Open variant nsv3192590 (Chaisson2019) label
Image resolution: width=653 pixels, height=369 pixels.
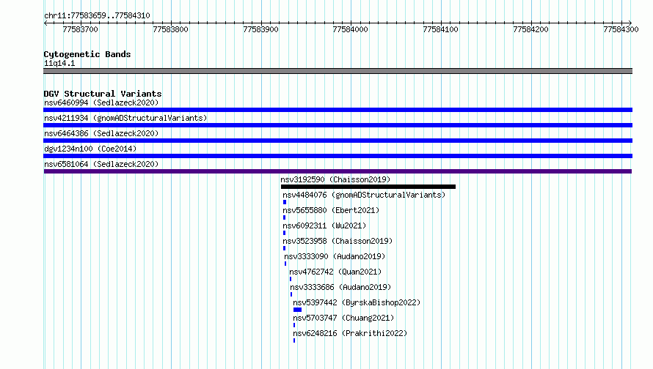point(335,179)
